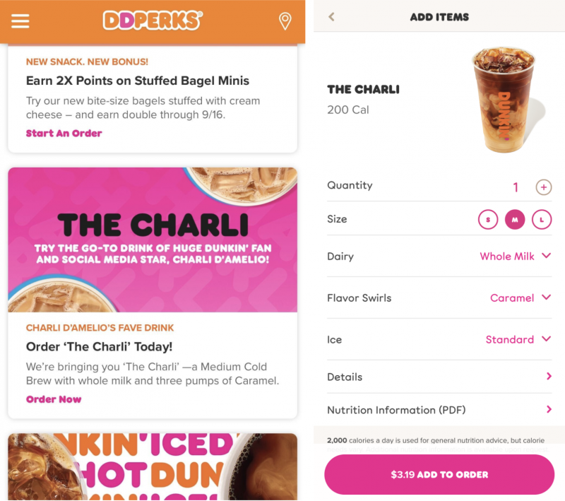Tap $3.19 Add To Order button
Screen dimensions: 565x501
pos(439,474)
